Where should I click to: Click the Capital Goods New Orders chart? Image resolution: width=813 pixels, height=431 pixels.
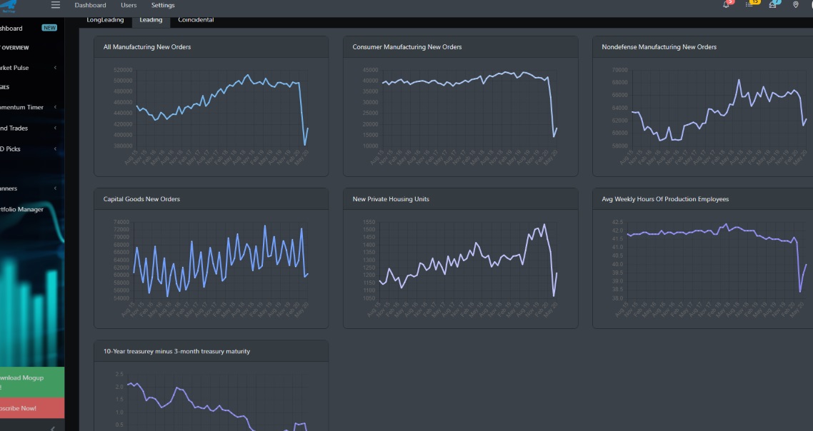(211, 268)
